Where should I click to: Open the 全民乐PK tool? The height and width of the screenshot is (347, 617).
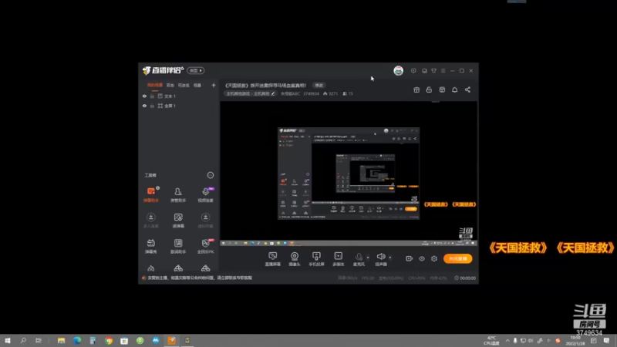pos(205,246)
